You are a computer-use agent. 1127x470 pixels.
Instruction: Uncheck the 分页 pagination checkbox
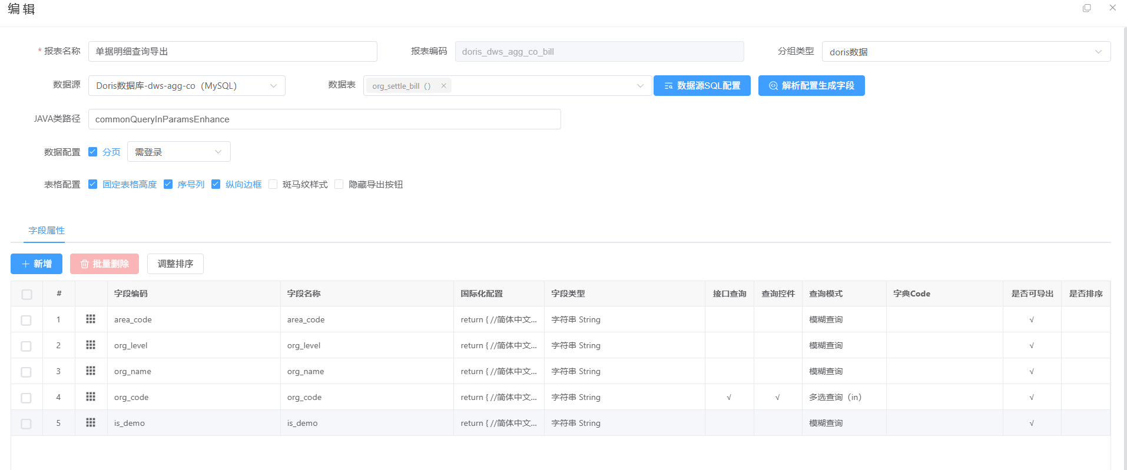[92, 152]
